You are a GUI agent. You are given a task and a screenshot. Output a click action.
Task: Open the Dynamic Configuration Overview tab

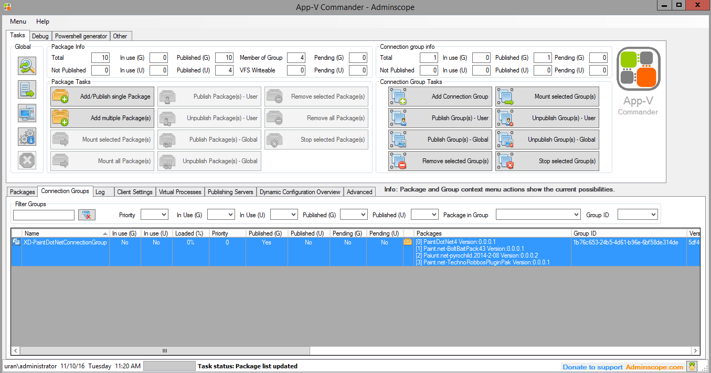300,192
